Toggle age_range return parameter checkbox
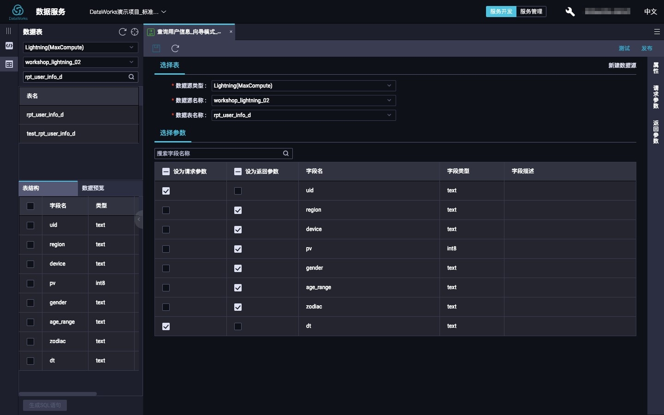The width and height of the screenshot is (664, 415). [x=238, y=288]
